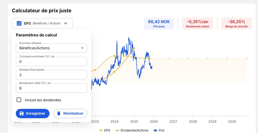The height and width of the screenshot is (133, 258).
Task: Toggle the Prix legend marker
Action: 155,130
